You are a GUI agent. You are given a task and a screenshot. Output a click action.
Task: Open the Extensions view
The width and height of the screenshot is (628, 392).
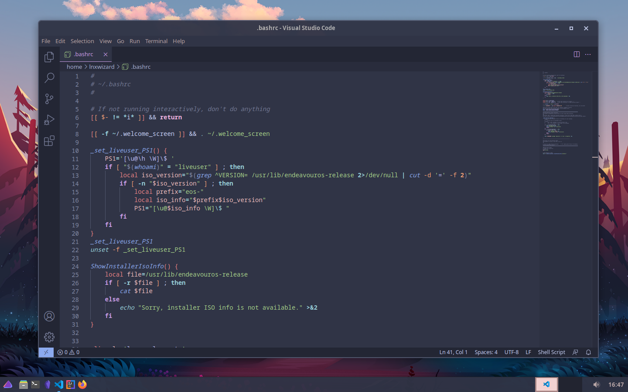pos(49,141)
